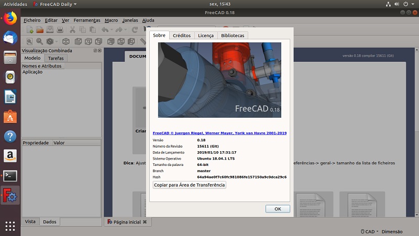This screenshot has width=419, height=236.
Task: Click the Draw Style icon
Action: click(50, 41)
